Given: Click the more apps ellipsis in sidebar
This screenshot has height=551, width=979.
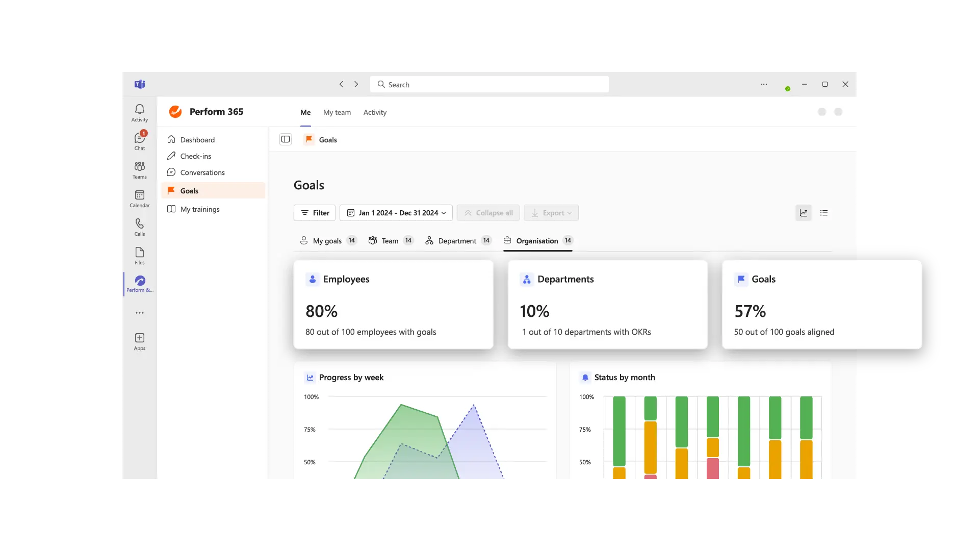Looking at the screenshot, I should coord(139,313).
